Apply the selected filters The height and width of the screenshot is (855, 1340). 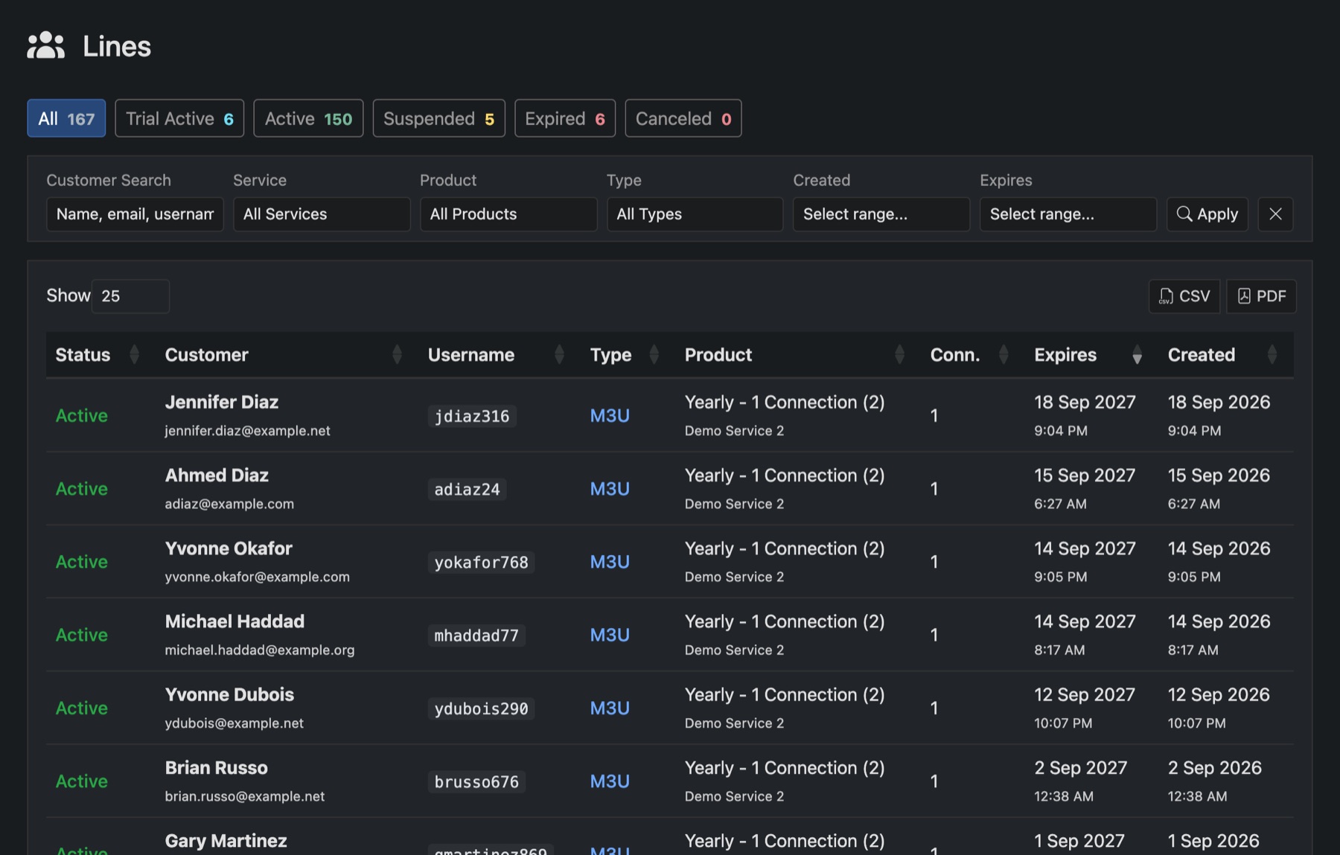click(x=1207, y=214)
